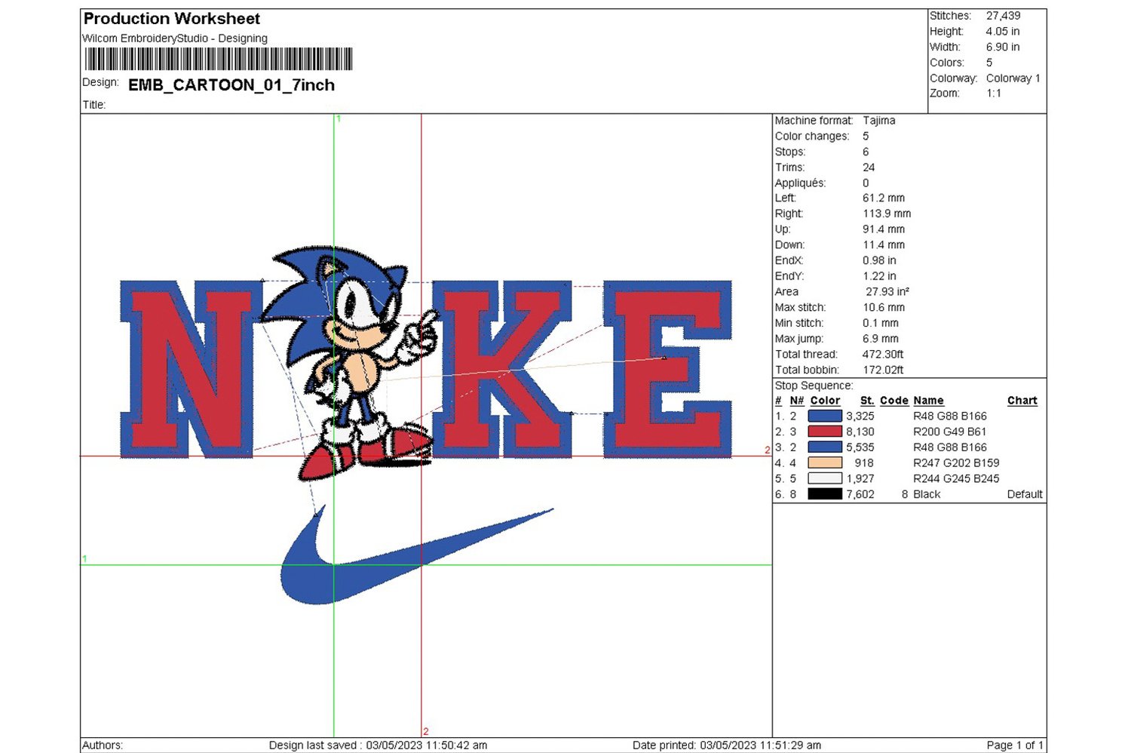Screen dimensions: 1131x753
Task: Select the "Authors:" label in the footer
Action: pyautogui.click(x=103, y=745)
